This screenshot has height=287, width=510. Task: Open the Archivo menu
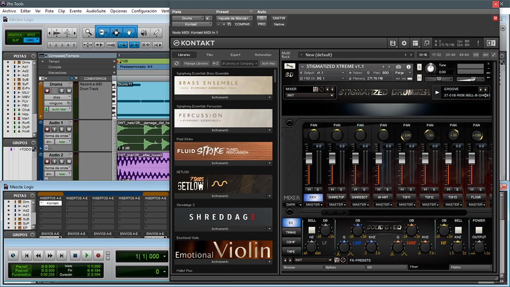click(x=9, y=11)
